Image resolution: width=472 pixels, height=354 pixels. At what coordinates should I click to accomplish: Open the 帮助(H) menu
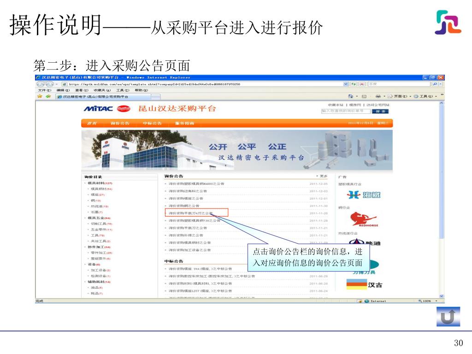141,90
